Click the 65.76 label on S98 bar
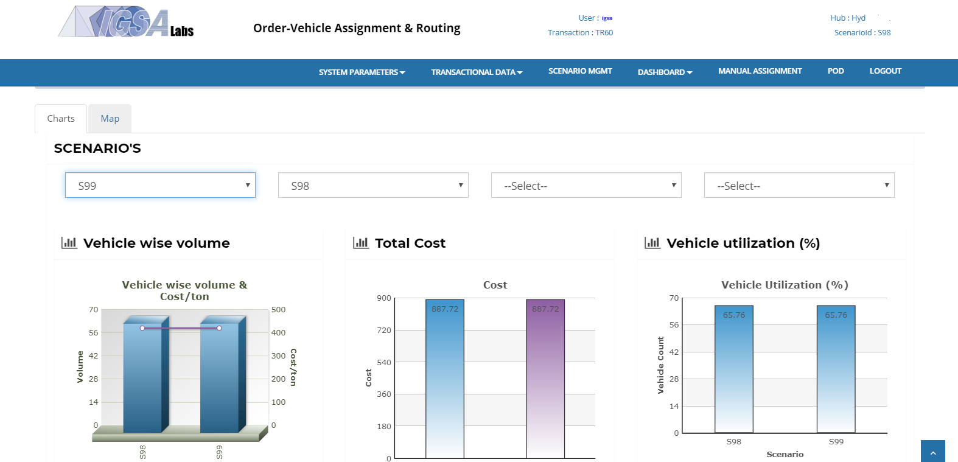Image resolution: width=958 pixels, height=462 pixels. 734,315
